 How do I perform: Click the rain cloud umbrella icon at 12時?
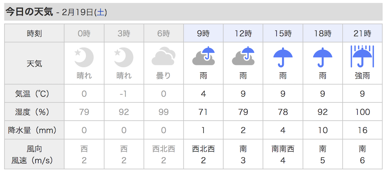(243, 56)
